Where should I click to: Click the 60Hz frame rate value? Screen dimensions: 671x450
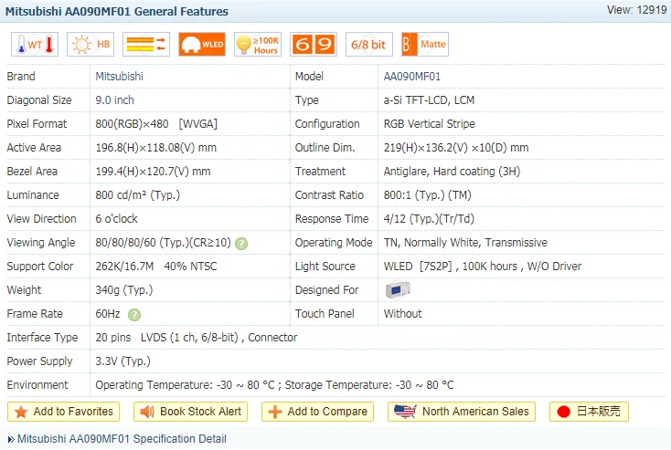[108, 314]
